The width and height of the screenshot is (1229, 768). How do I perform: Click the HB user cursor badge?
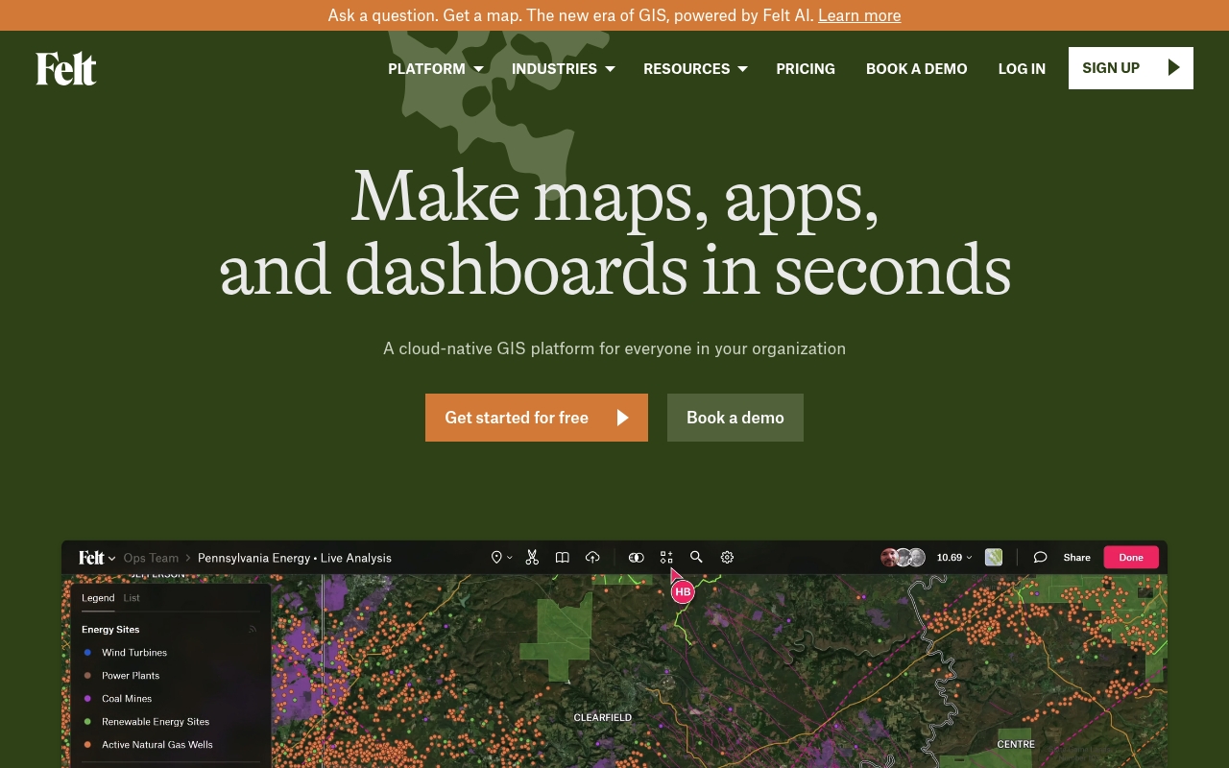(683, 591)
